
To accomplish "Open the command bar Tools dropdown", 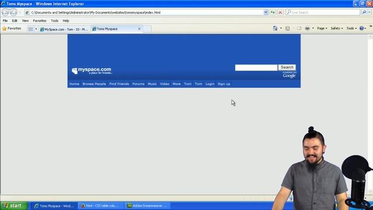I will pyautogui.click(x=351, y=29).
